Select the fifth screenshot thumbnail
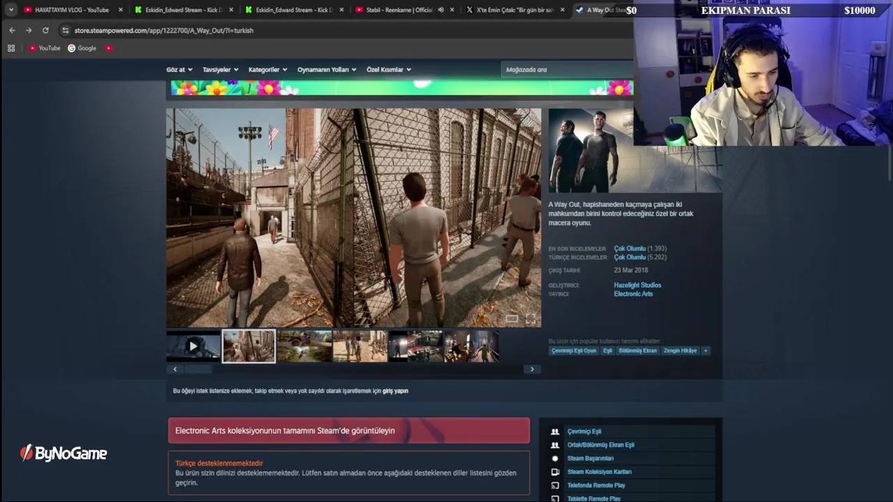 tap(415, 347)
